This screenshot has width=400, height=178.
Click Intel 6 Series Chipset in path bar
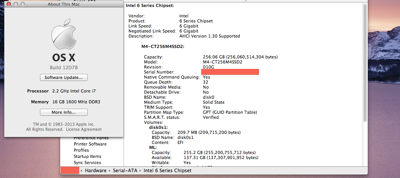click(x=167, y=171)
